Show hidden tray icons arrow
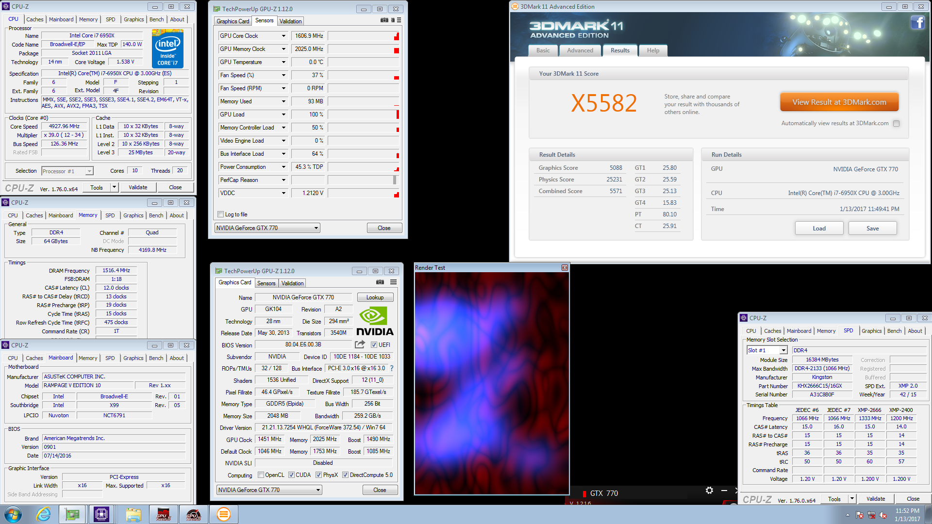The width and height of the screenshot is (932, 524). click(848, 515)
